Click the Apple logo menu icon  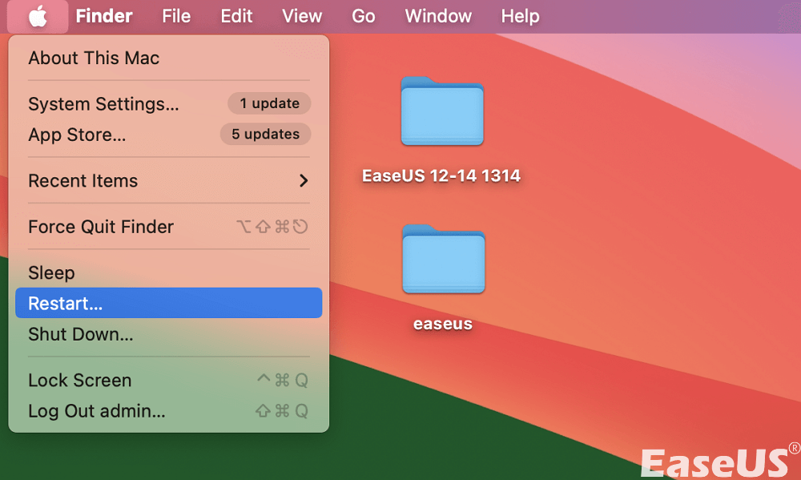tap(37, 16)
